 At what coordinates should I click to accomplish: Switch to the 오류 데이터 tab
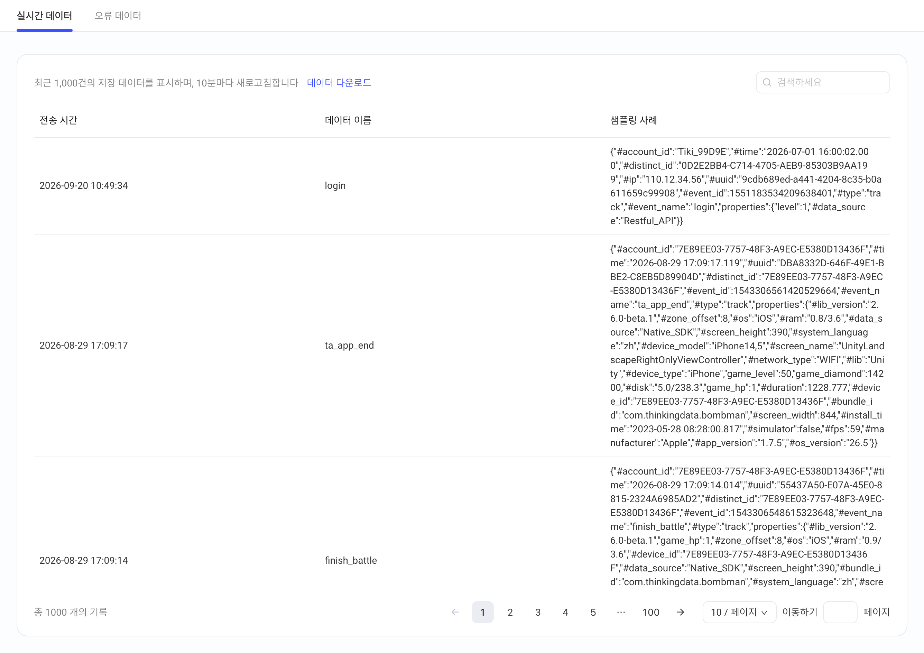[118, 16]
